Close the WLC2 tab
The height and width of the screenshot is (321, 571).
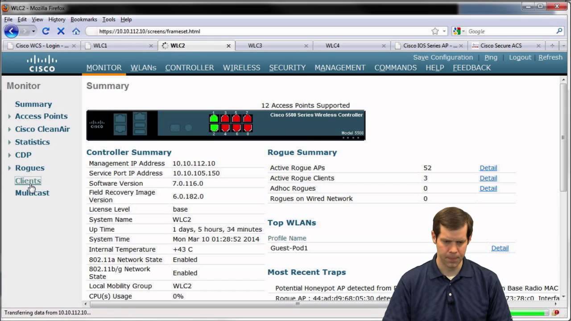pos(228,45)
